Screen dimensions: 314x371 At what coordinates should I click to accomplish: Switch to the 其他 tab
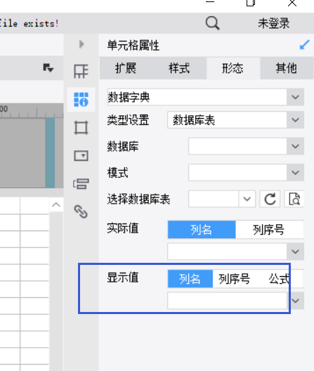click(x=287, y=68)
